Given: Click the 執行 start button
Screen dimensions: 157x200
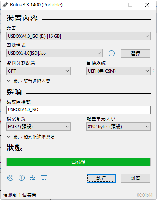Looking at the screenshot, I should [x=101, y=178].
